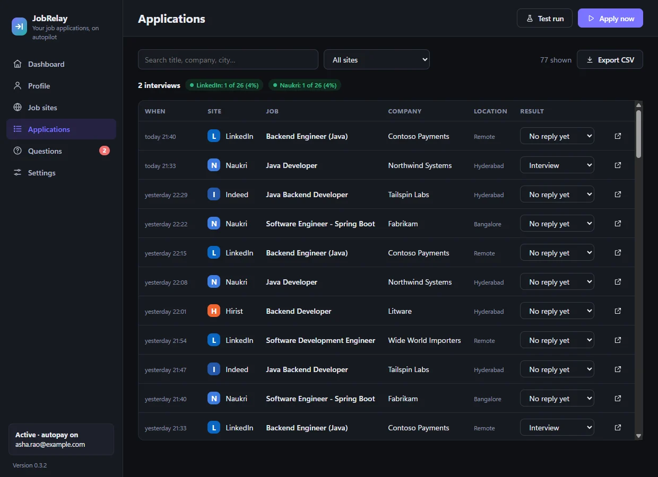Image resolution: width=658 pixels, height=477 pixels.
Task: Click the Naukri site badge for today 21:33
Action: point(214,165)
